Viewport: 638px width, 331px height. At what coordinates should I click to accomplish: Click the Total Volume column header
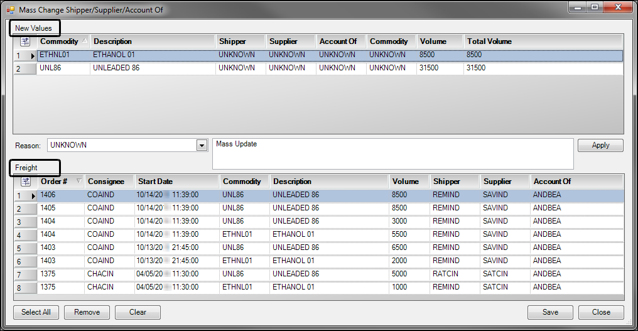pos(489,41)
